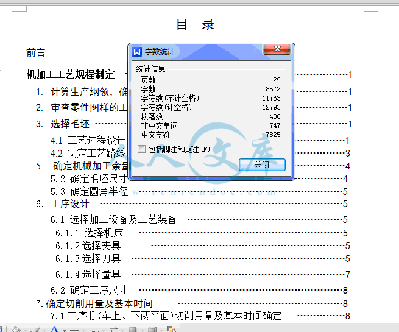Click the 关闭 button in dialog
The width and height of the screenshot is (399, 332).
click(262, 165)
